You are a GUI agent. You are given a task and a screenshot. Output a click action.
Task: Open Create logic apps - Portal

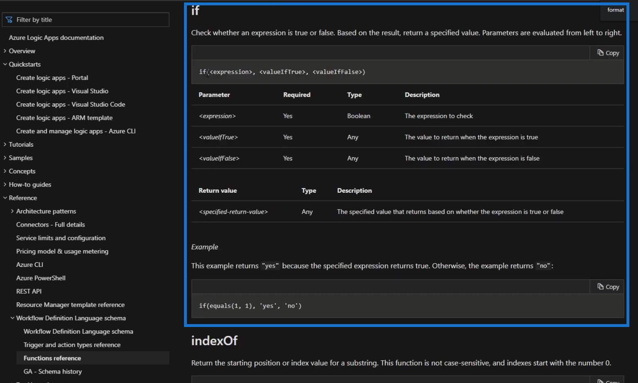52,78
